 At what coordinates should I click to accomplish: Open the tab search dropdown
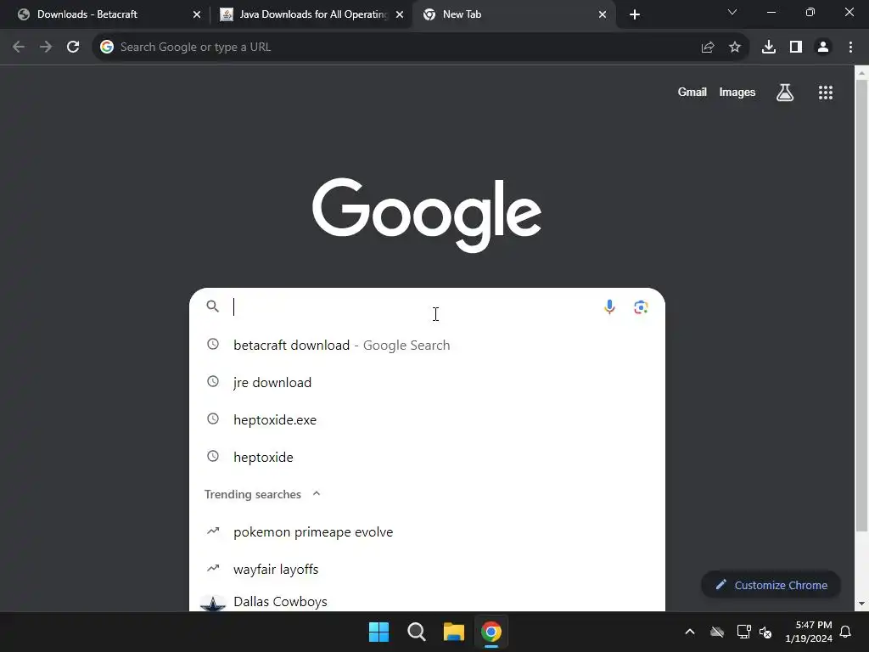[x=732, y=12]
